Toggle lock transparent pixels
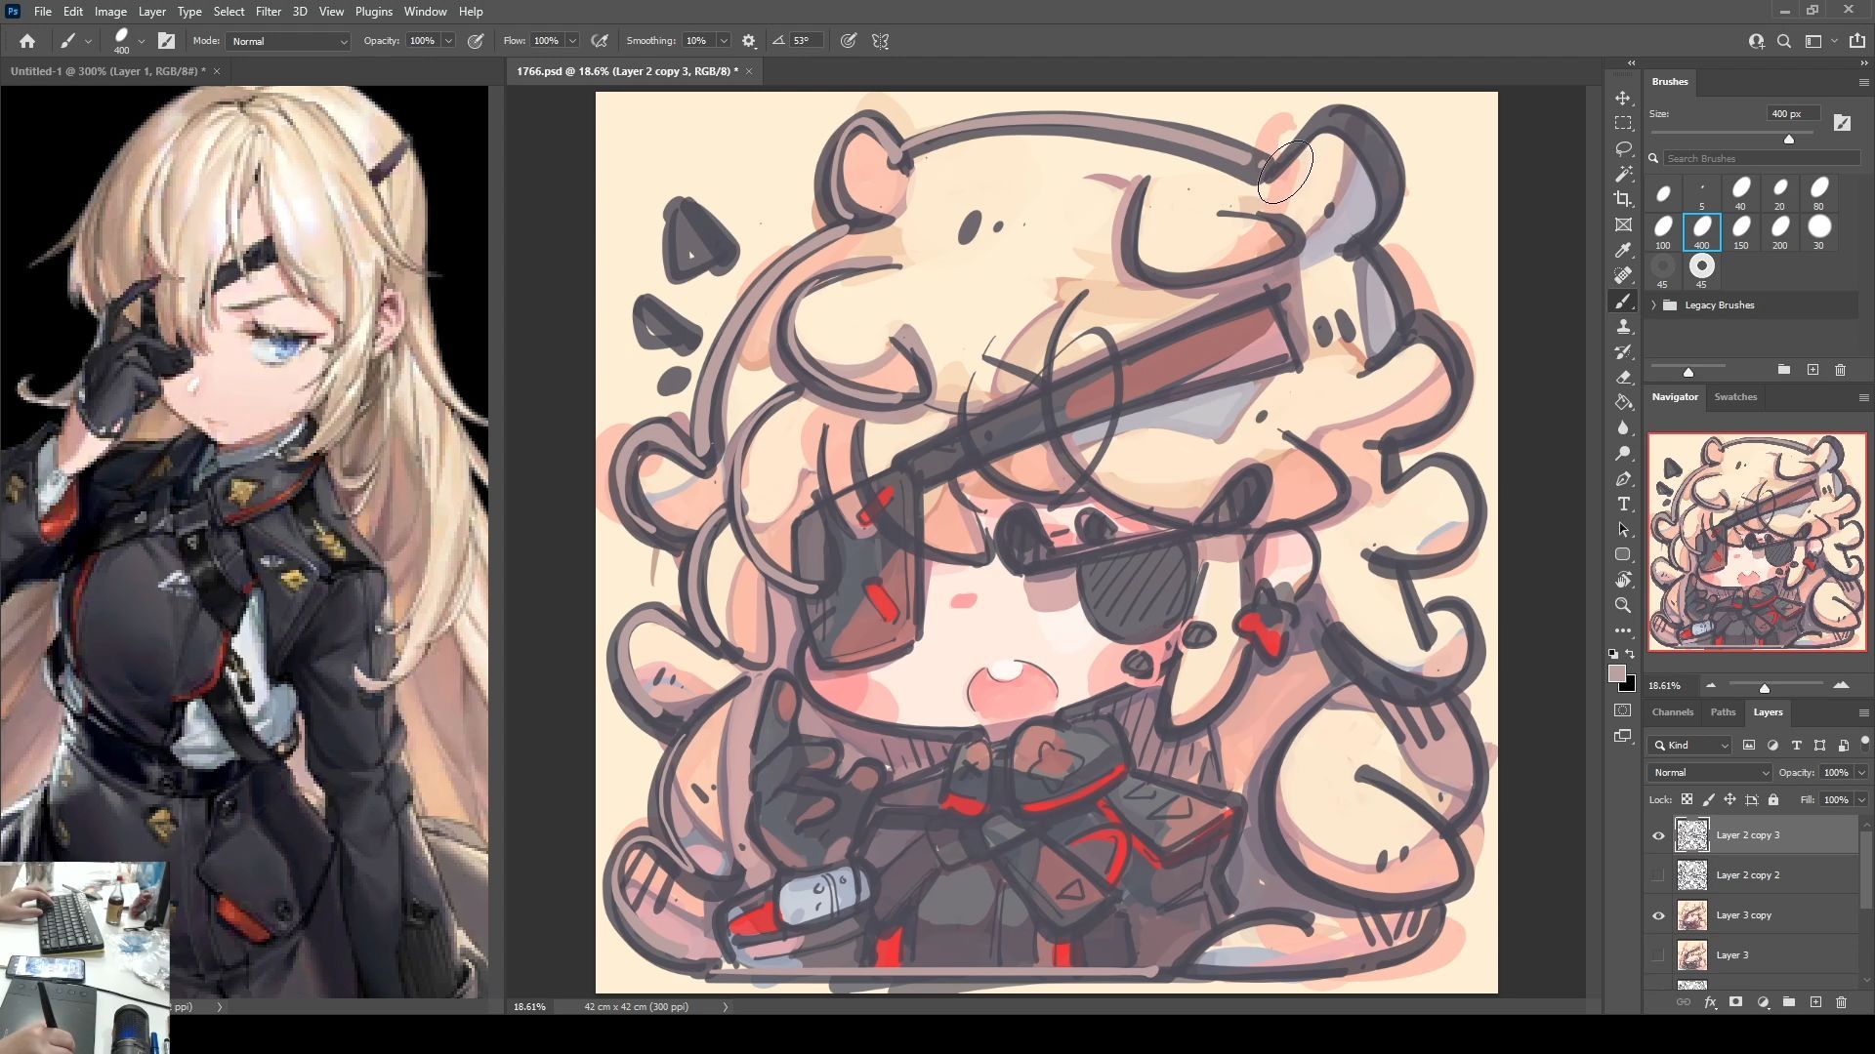The height and width of the screenshot is (1054, 1875). pyautogui.click(x=1687, y=799)
